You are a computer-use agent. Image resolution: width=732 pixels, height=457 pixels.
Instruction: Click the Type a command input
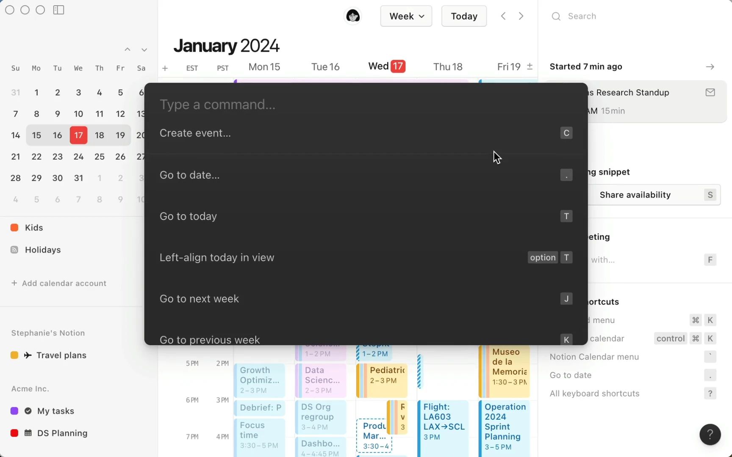(x=366, y=104)
